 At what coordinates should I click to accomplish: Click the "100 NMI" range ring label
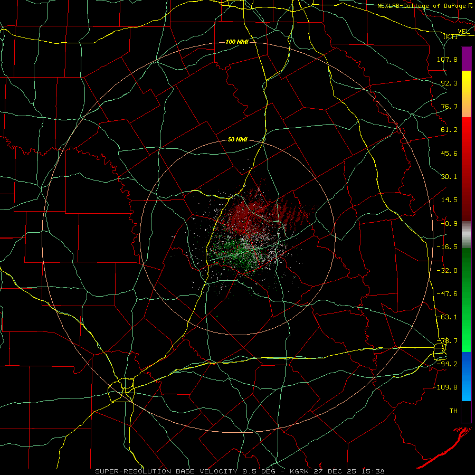coord(237,42)
